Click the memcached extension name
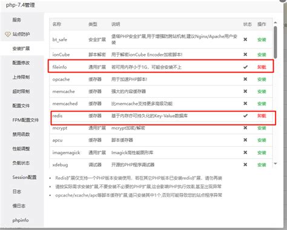287x230 pixels. [65, 104]
